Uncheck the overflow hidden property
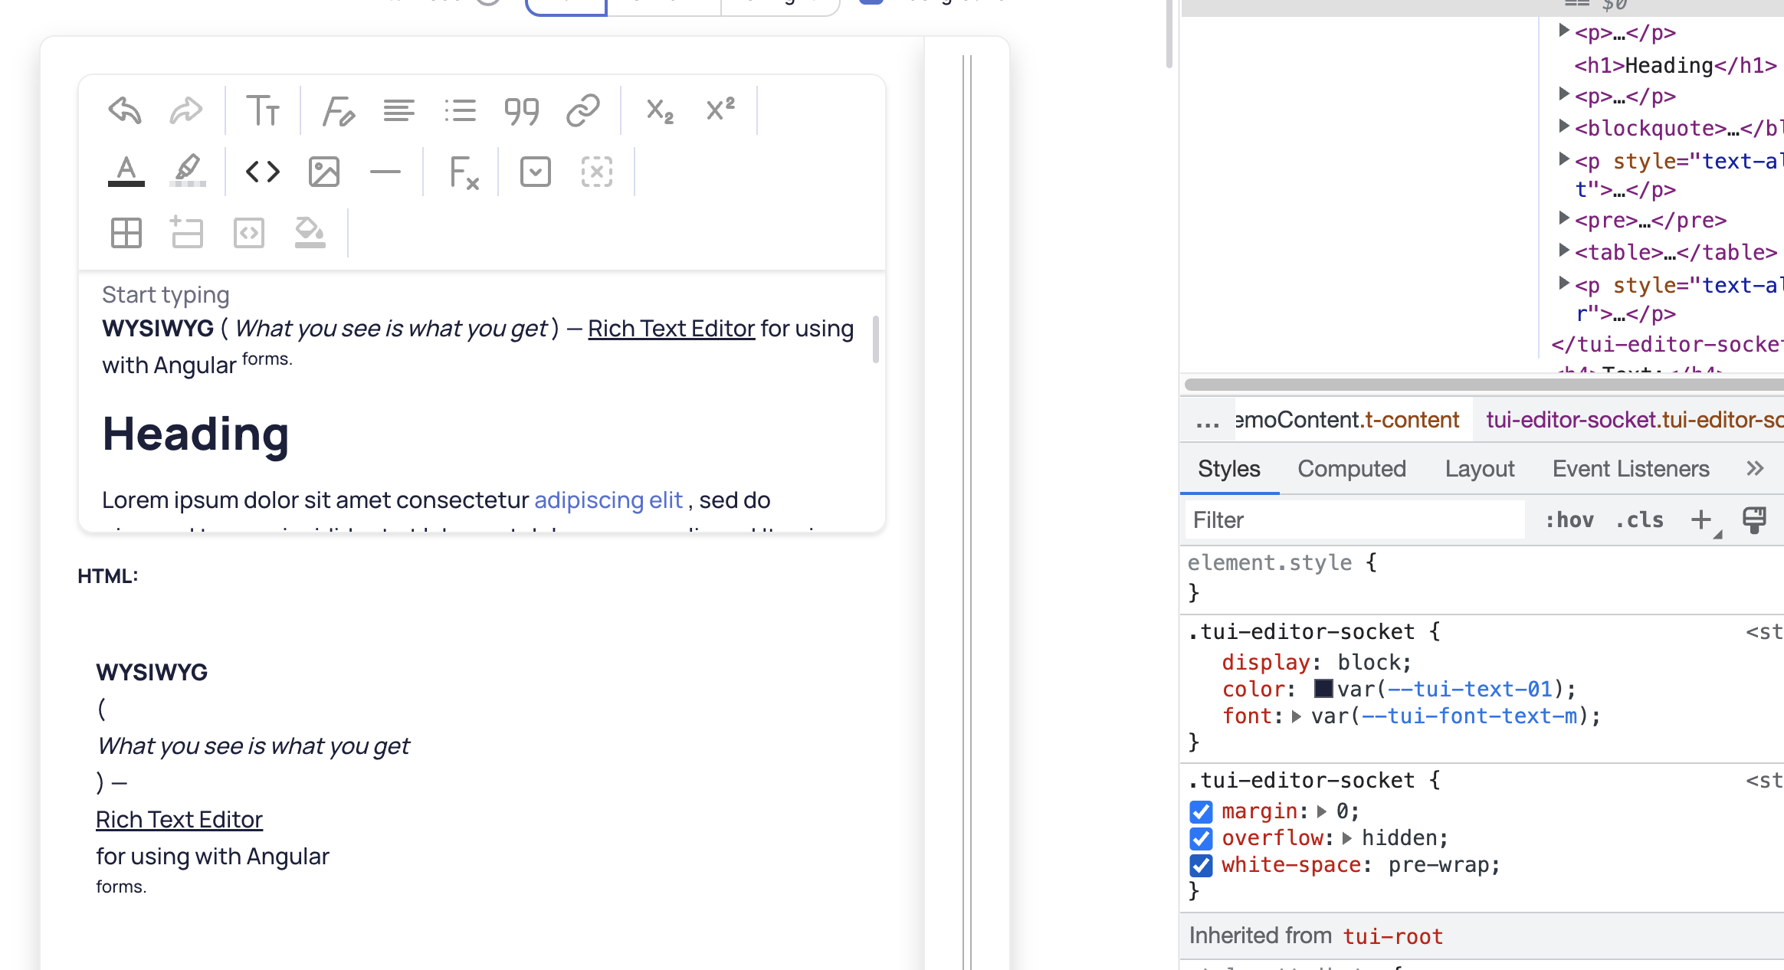 1201,838
